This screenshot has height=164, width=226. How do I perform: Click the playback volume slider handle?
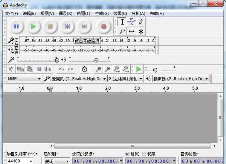[x=96, y=60]
